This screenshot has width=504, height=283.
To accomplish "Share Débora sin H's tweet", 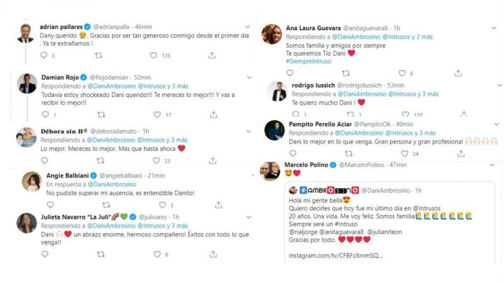I will [213, 160].
